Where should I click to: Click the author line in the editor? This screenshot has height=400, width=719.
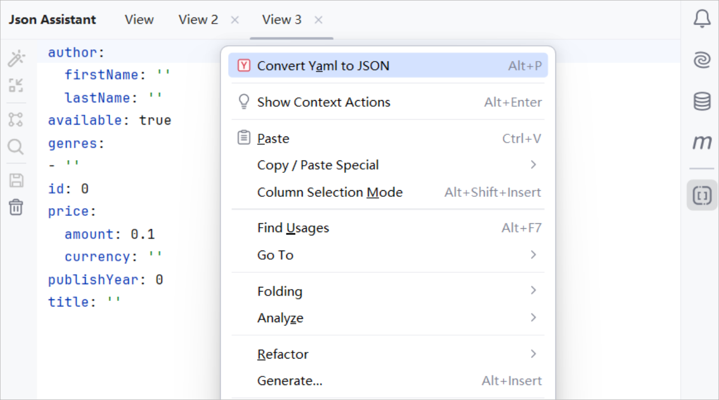[75, 52]
